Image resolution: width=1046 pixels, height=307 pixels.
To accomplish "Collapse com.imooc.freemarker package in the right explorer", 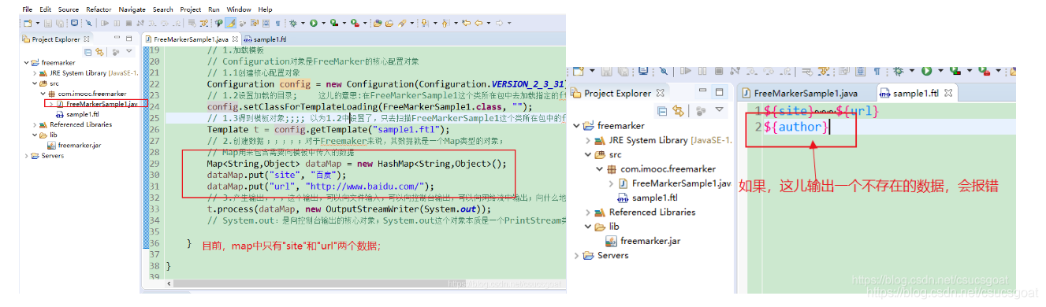I will [598, 168].
